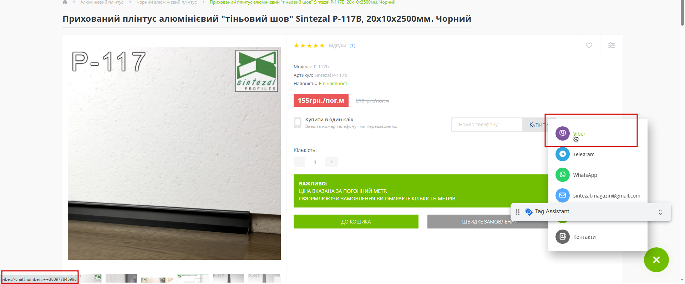Add product with ДО КОШИКА button
This screenshot has height=284, width=685.
356,222
